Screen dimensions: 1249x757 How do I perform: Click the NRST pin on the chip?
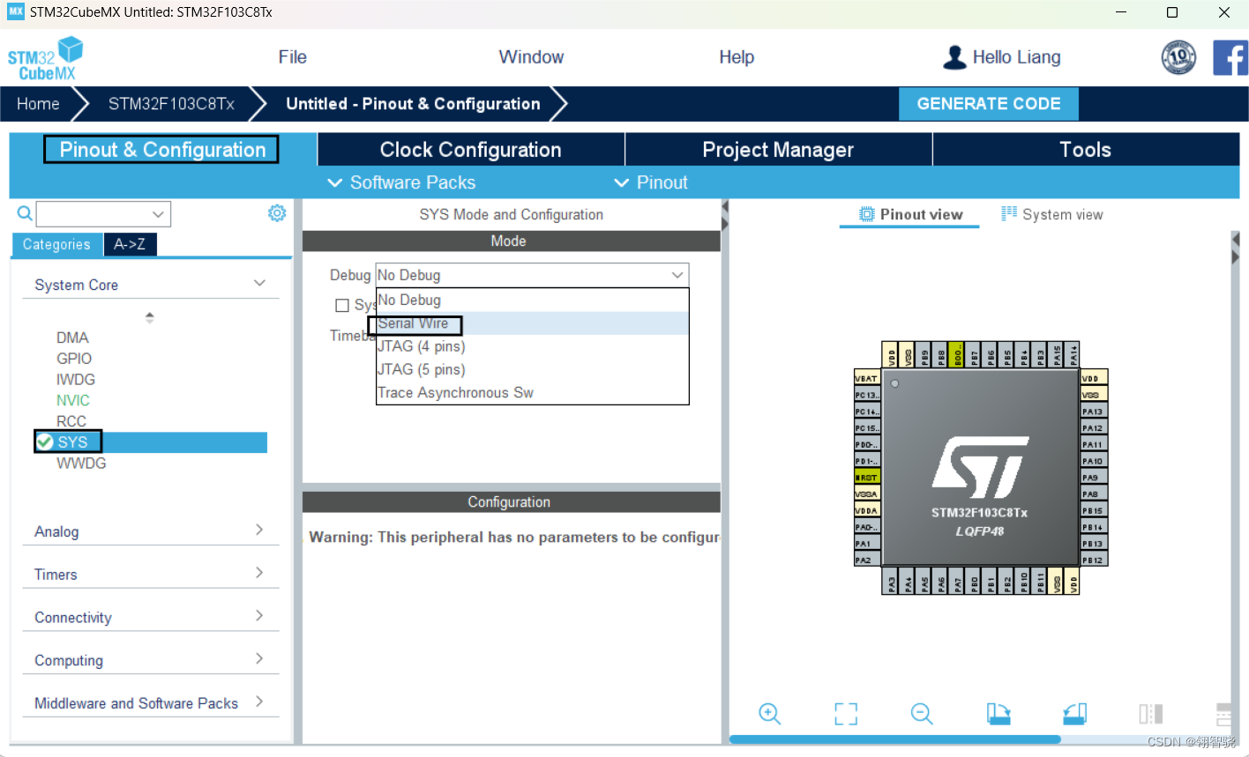click(867, 478)
